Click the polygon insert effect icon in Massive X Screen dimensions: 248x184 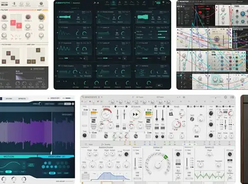pyautogui.click(x=171, y=113)
